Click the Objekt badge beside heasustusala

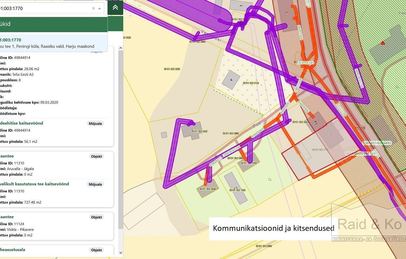point(96,250)
